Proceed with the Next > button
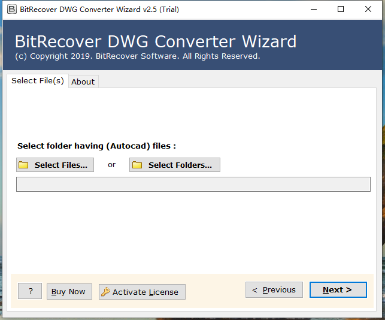 [338, 290]
